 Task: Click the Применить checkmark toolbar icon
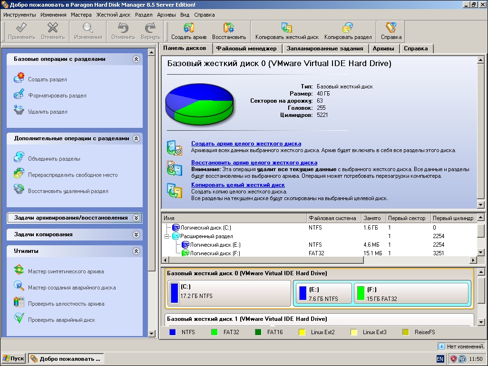click(x=21, y=28)
